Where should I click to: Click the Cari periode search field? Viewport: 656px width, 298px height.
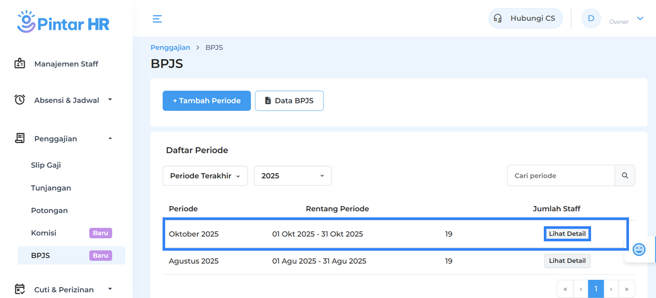(561, 176)
